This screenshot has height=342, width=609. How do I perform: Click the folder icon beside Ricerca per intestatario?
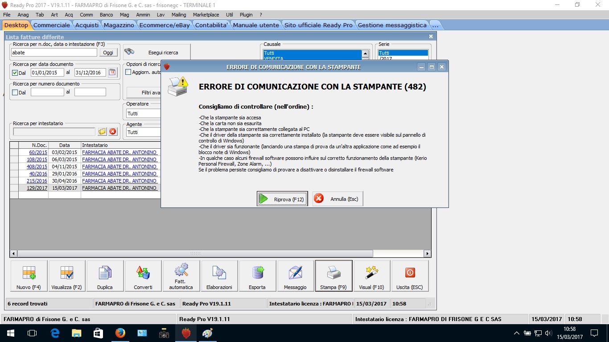(x=102, y=131)
